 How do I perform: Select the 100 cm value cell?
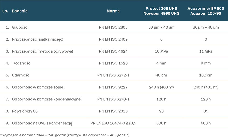point(206,75)
